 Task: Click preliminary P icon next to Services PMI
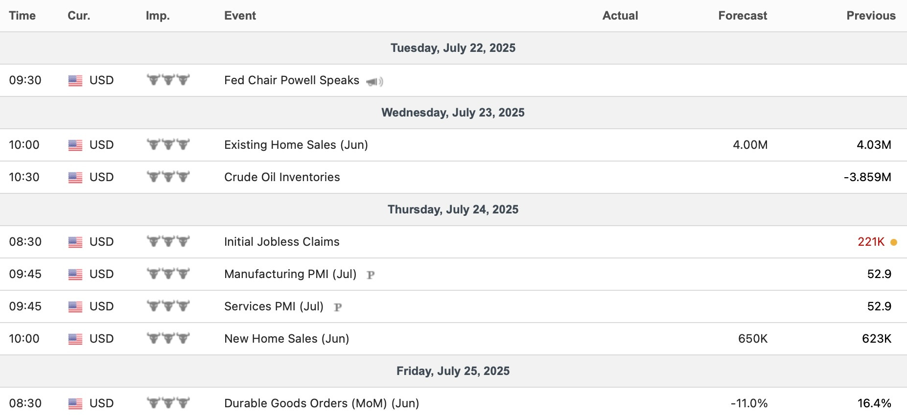(338, 307)
